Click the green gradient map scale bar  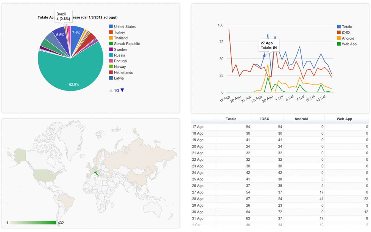[33, 223]
